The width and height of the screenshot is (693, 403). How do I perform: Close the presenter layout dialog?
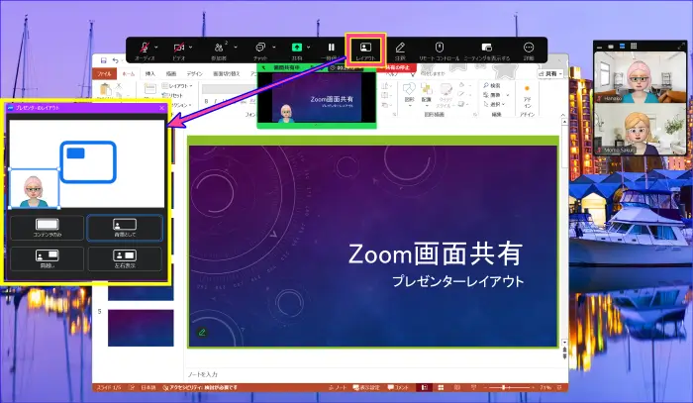161,108
